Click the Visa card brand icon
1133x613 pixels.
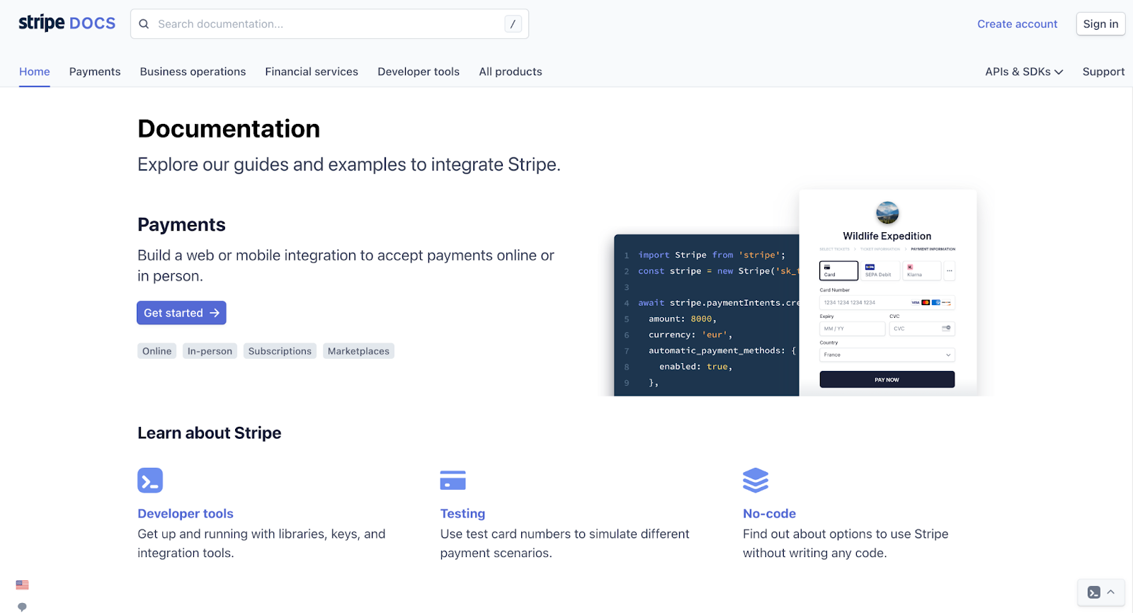pos(916,302)
